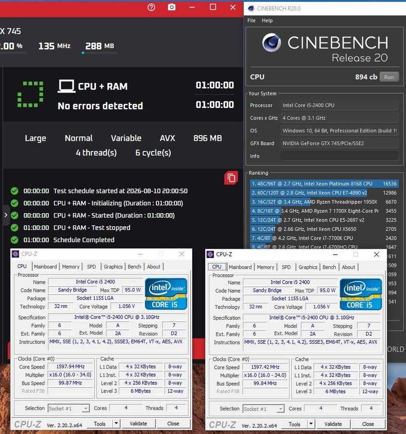Click the Tools button in right CPU-Z
The height and width of the screenshot is (434, 406).
point(294,424)
